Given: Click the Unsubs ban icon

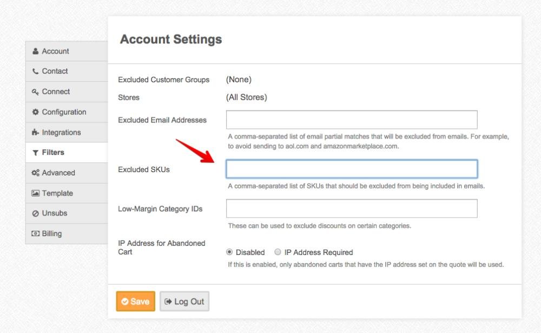Looking at the screenshot, I should 36,213.
